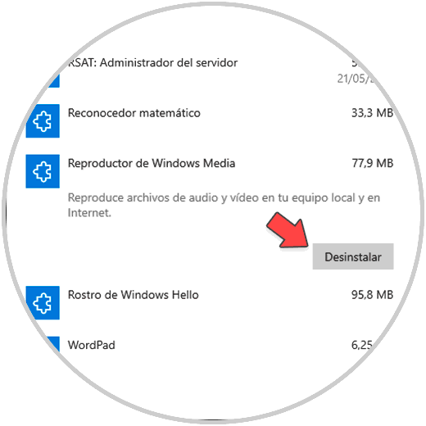426x426 pixels.
Task: Expand the Reconocedor matemático feature
Action: point(134,113)
